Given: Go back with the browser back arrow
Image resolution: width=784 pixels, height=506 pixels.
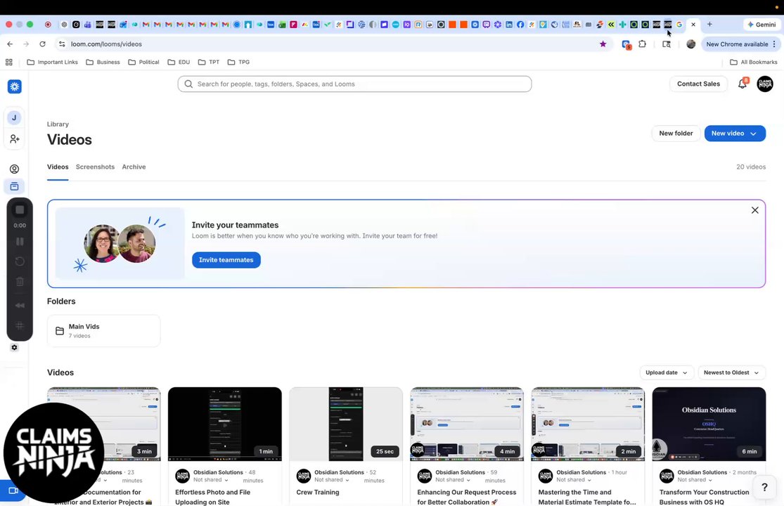Looking at the screenshot, I should click(10, 44).
